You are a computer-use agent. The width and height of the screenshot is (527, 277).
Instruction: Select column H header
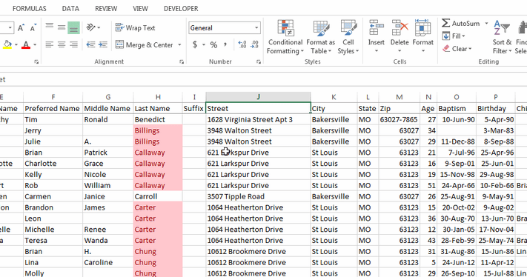click(x=158, y=97)
